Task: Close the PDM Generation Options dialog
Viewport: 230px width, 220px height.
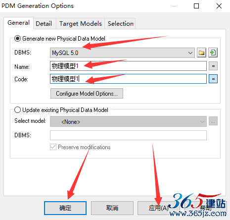Action: (219, 6)
